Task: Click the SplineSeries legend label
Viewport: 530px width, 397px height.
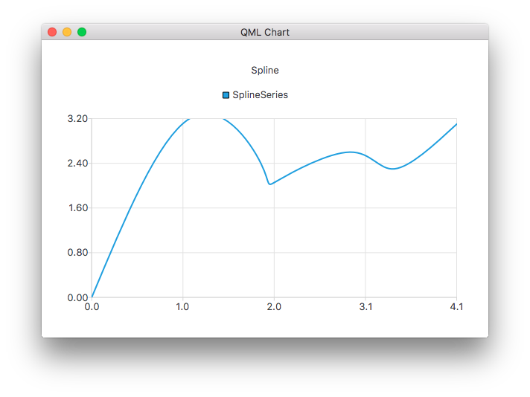Action: pos(260,95)
